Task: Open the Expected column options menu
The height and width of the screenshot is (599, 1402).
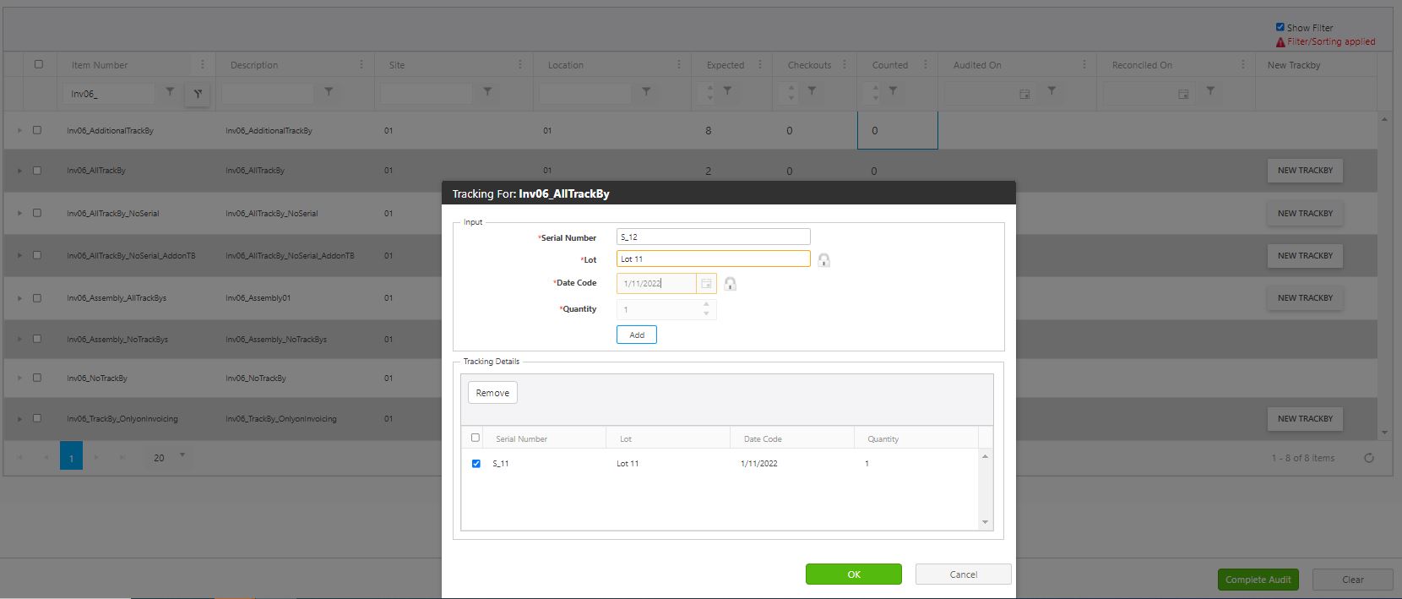Action: point(760,65)
